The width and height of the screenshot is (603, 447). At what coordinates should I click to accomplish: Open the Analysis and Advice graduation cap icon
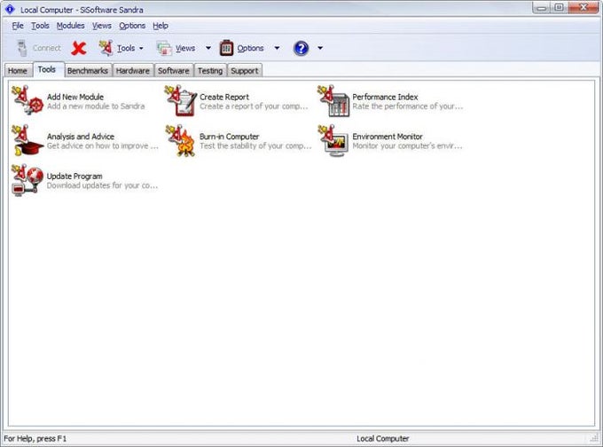click(x=27, y=140)
